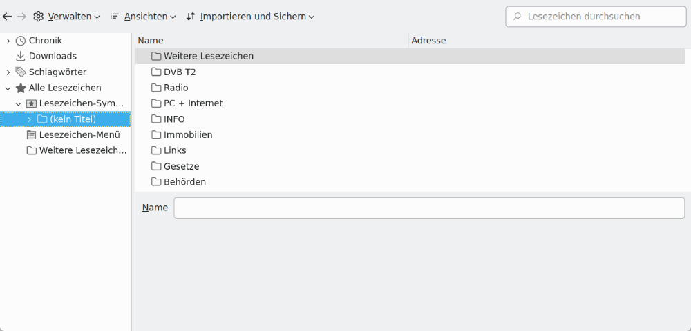Click the Lesezeichen durchsuchen search field
The image size is (691, 331).
(x=603, y=16)
